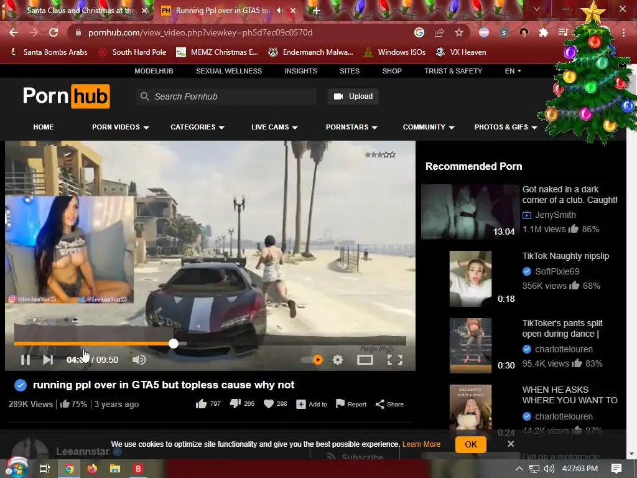Enter fullscreen video mode
Image resolution: width=637 pixels, height=478 pixels.
point(395,360)
